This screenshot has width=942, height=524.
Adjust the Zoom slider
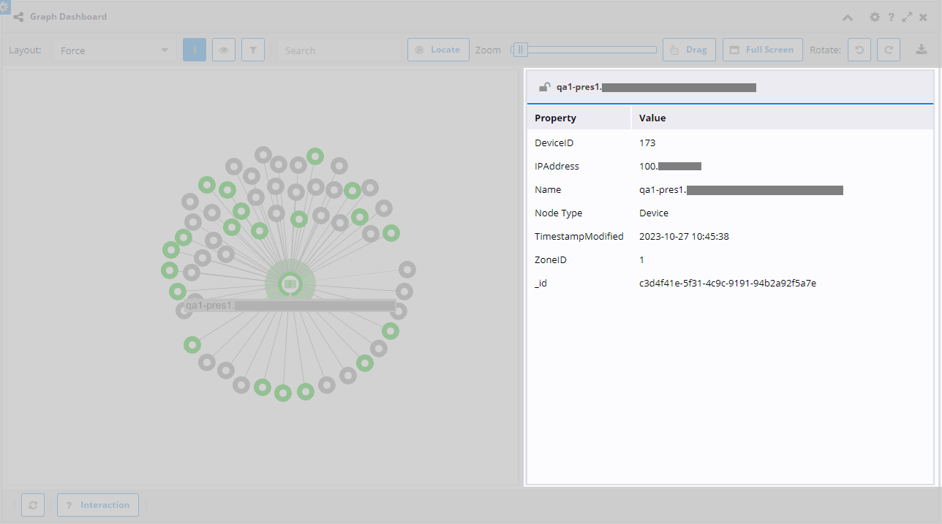click(x=520, y=49)
